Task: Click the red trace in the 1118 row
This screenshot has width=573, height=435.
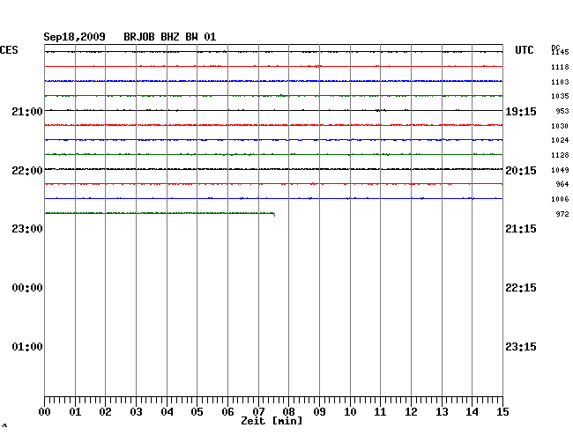Action: pyautogui.click(x=273, y=66)
